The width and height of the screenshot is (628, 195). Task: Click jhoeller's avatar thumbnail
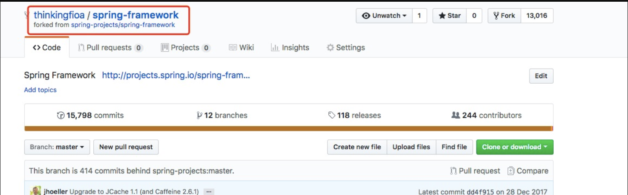35,191
